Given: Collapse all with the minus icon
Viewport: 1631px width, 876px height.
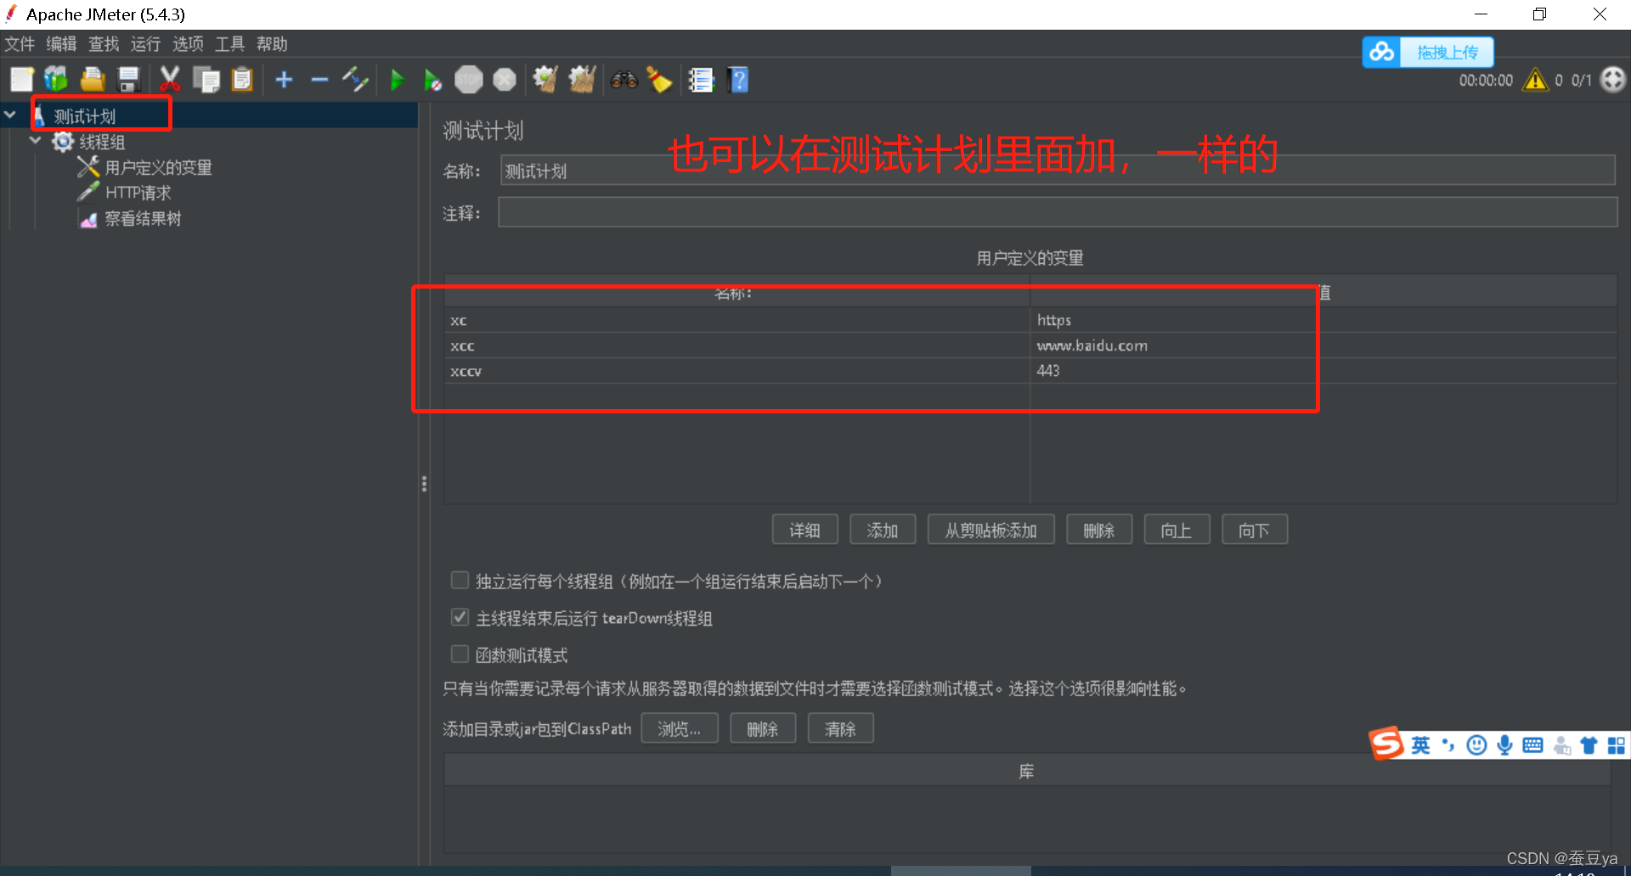Looking at the screenshot, I should click(x=319, y=80).
